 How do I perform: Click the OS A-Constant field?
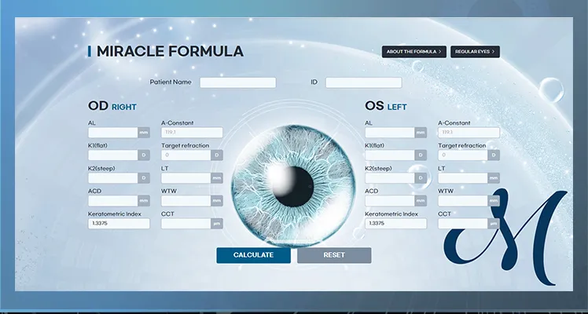point(469,133)
